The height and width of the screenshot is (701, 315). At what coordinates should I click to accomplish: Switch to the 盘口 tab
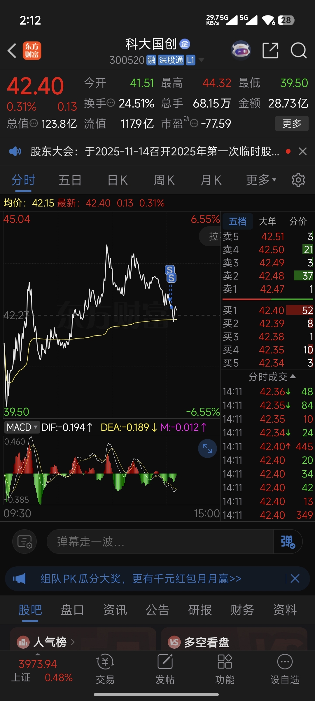tap(73, 610)
